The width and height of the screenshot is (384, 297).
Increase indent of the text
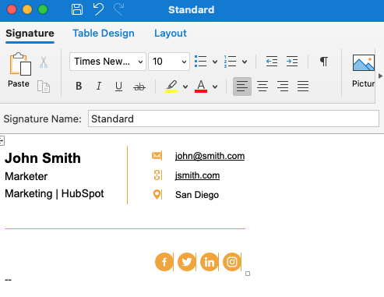pyautogui.click(x=292, y=62)
